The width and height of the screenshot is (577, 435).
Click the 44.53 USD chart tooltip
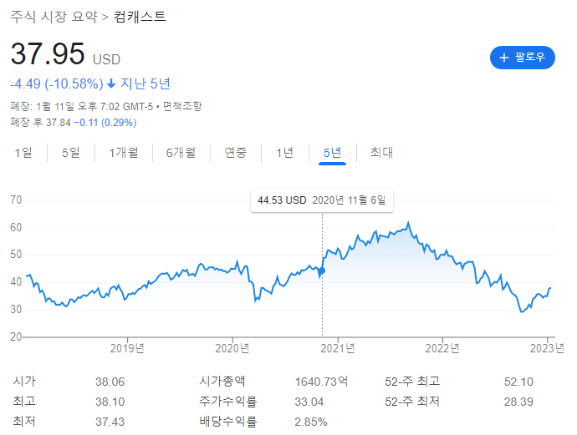[322, 200]
